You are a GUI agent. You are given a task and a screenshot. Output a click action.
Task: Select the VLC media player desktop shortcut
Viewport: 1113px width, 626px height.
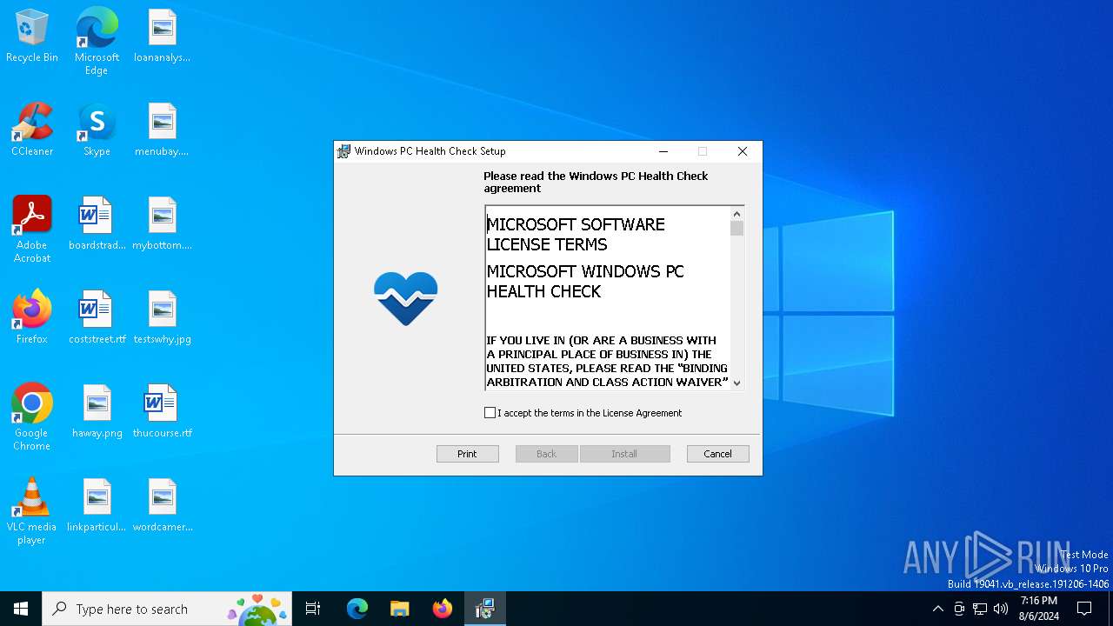point(32,511)
